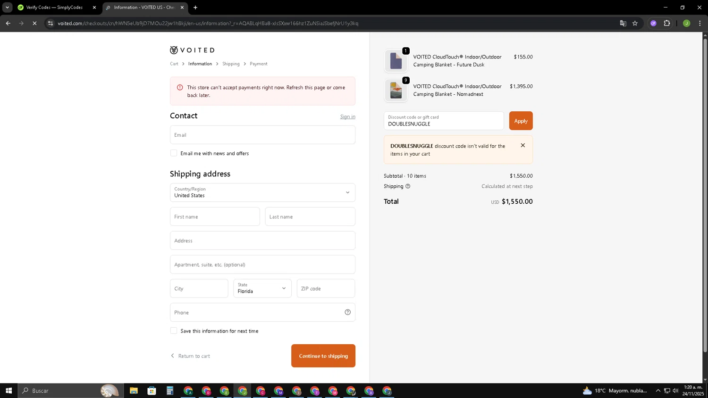Click the Nomadnext price $1,395.00
The image size is (708, 398).
[x=521, y=86]
